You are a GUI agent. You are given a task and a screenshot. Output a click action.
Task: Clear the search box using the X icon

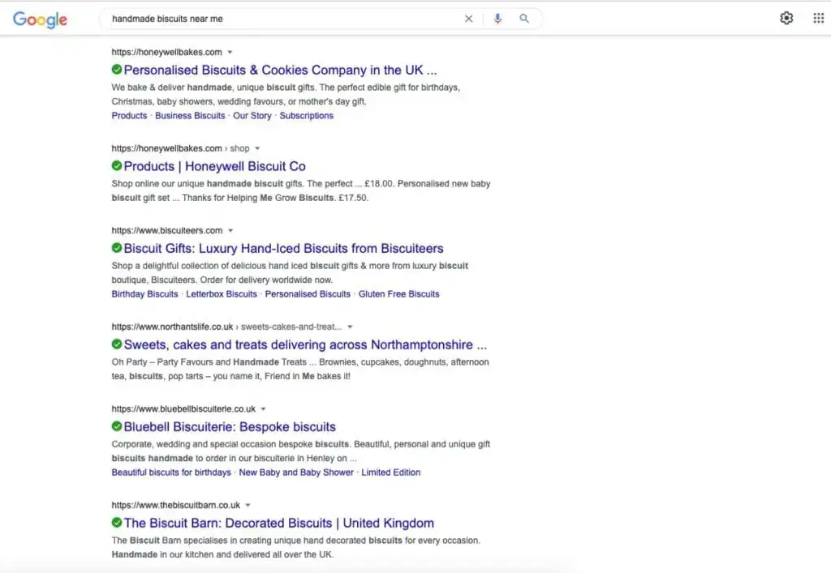[468, 18]
